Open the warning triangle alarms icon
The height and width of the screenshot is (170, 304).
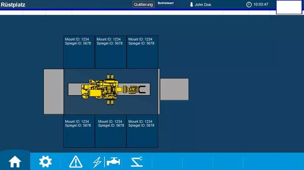tap(76, 162)
